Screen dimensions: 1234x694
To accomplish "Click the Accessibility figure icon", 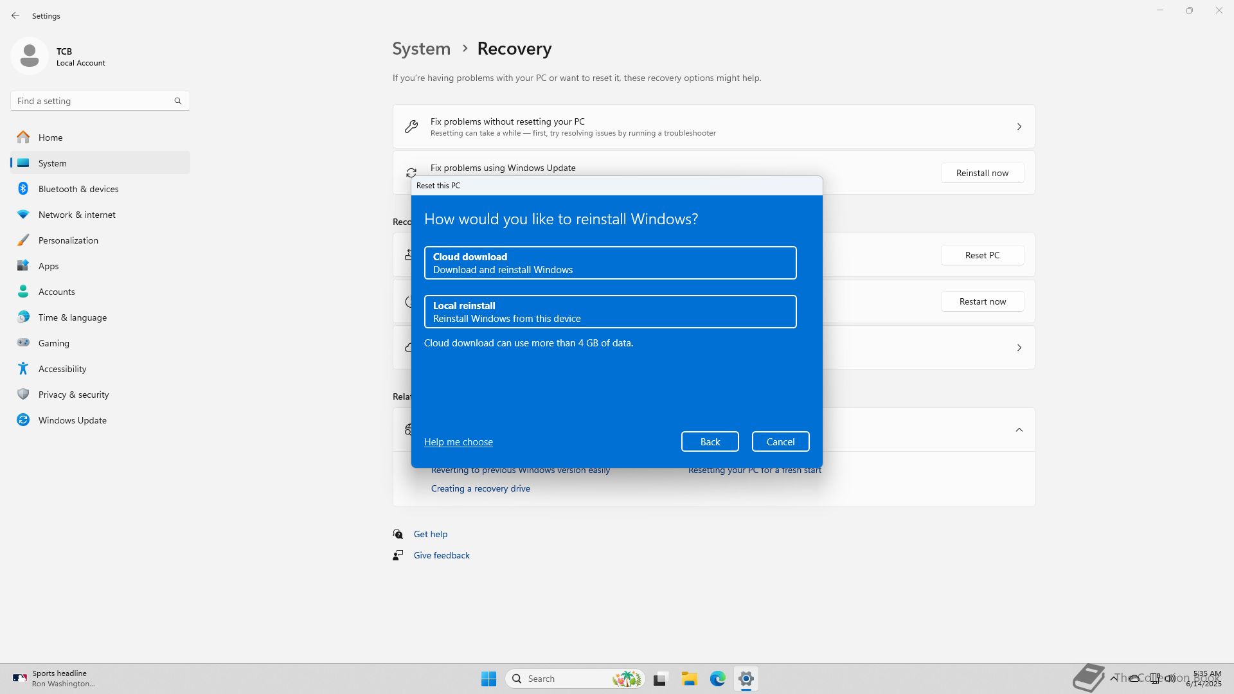I will point(23,368).
